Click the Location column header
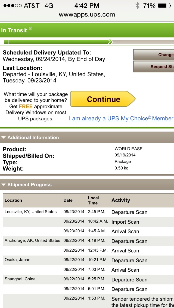 click(x=13, y=200)
